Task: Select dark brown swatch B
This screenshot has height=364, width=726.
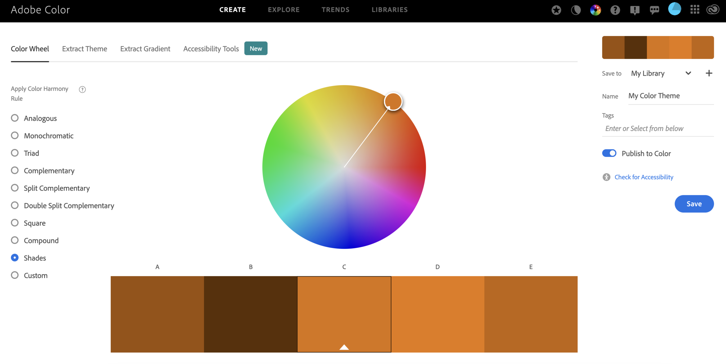Action: 250,314
